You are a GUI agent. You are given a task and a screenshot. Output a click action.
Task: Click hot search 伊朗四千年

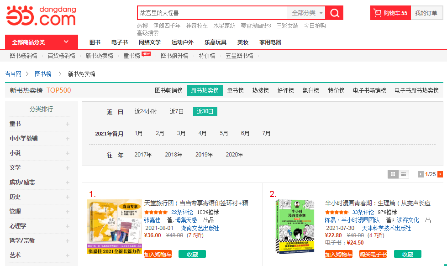click(167, 26)
